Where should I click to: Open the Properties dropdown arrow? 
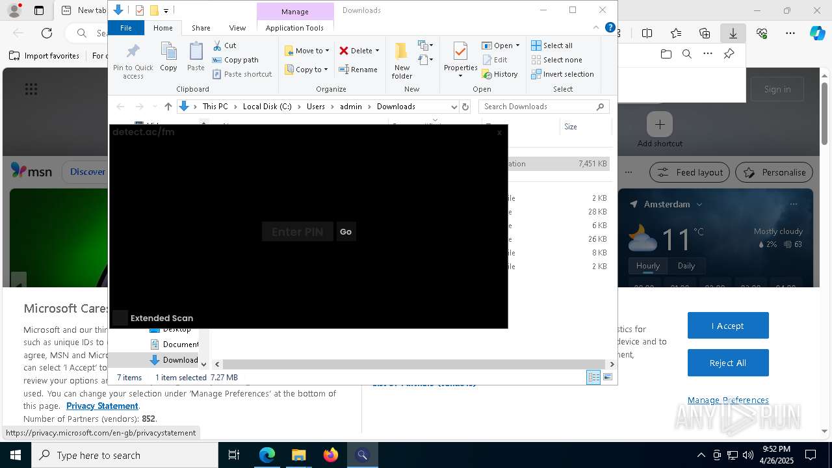point(460,76)
